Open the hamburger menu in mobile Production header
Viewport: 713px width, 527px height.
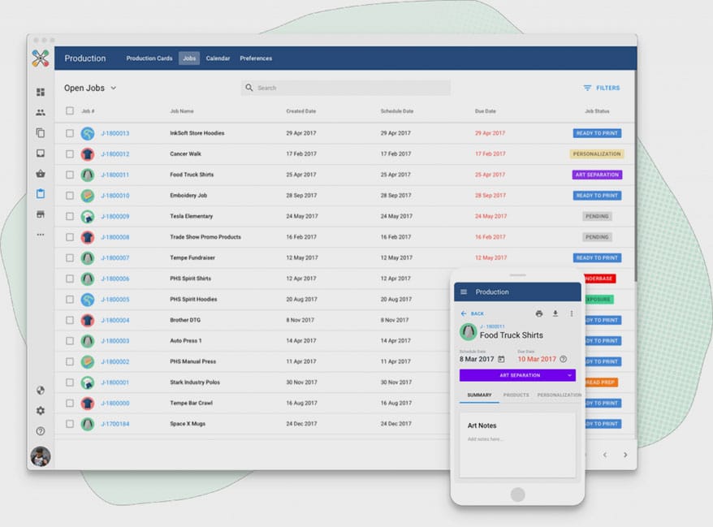coord(464,292)
